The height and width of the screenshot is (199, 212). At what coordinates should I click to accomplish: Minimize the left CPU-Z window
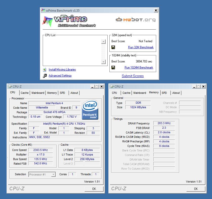click(x=92, y=86)
